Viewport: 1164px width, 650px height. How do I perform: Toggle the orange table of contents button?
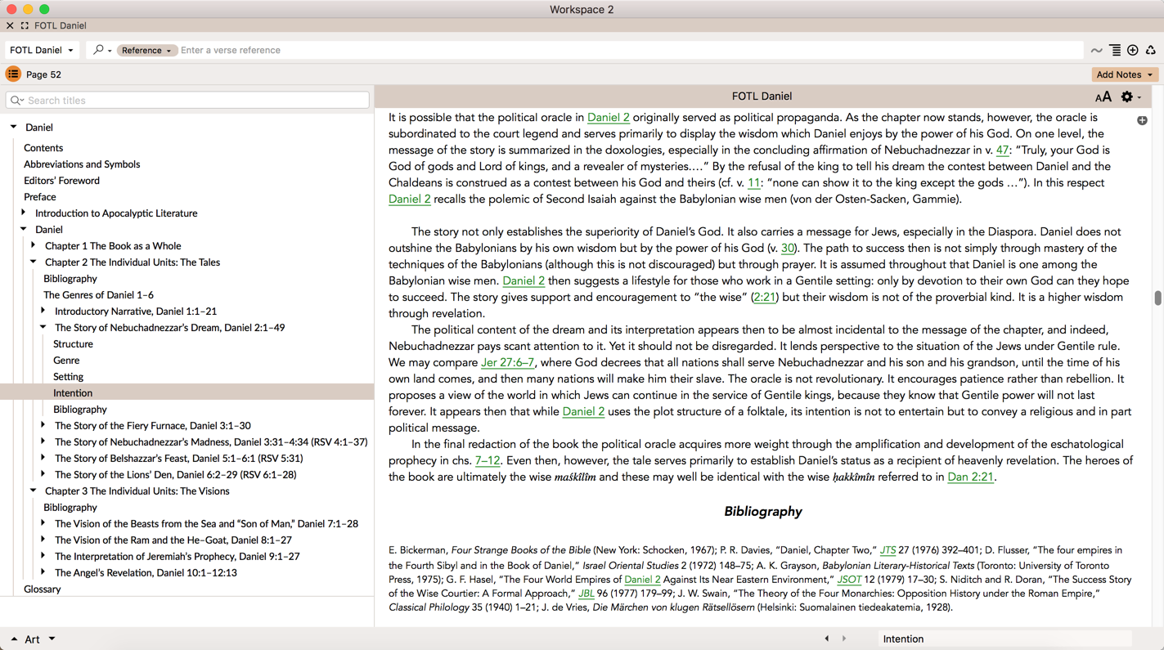[x=13, y=74]
